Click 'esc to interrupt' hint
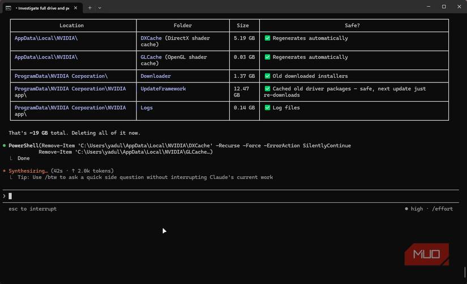This screenshot has height=284, width=467. (x=32, y=209)
